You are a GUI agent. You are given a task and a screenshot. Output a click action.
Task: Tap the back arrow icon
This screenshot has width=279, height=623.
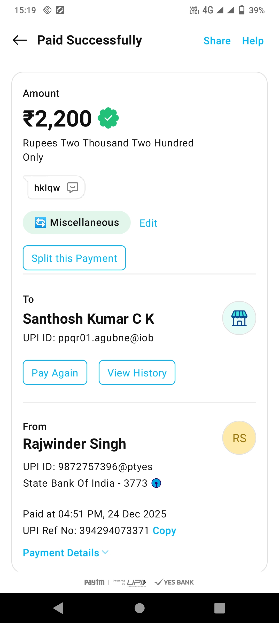[x=20, y=40]
